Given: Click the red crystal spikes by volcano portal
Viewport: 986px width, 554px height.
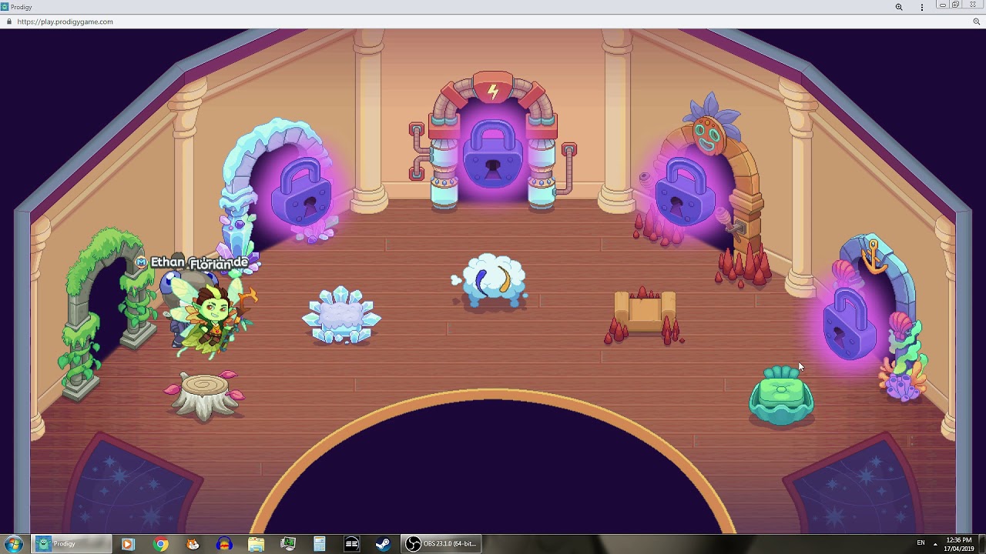Looking at the screenshot, I should coord(743,266).
